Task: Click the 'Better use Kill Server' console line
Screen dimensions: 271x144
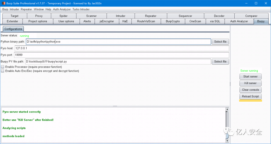Action: [28, 120]
